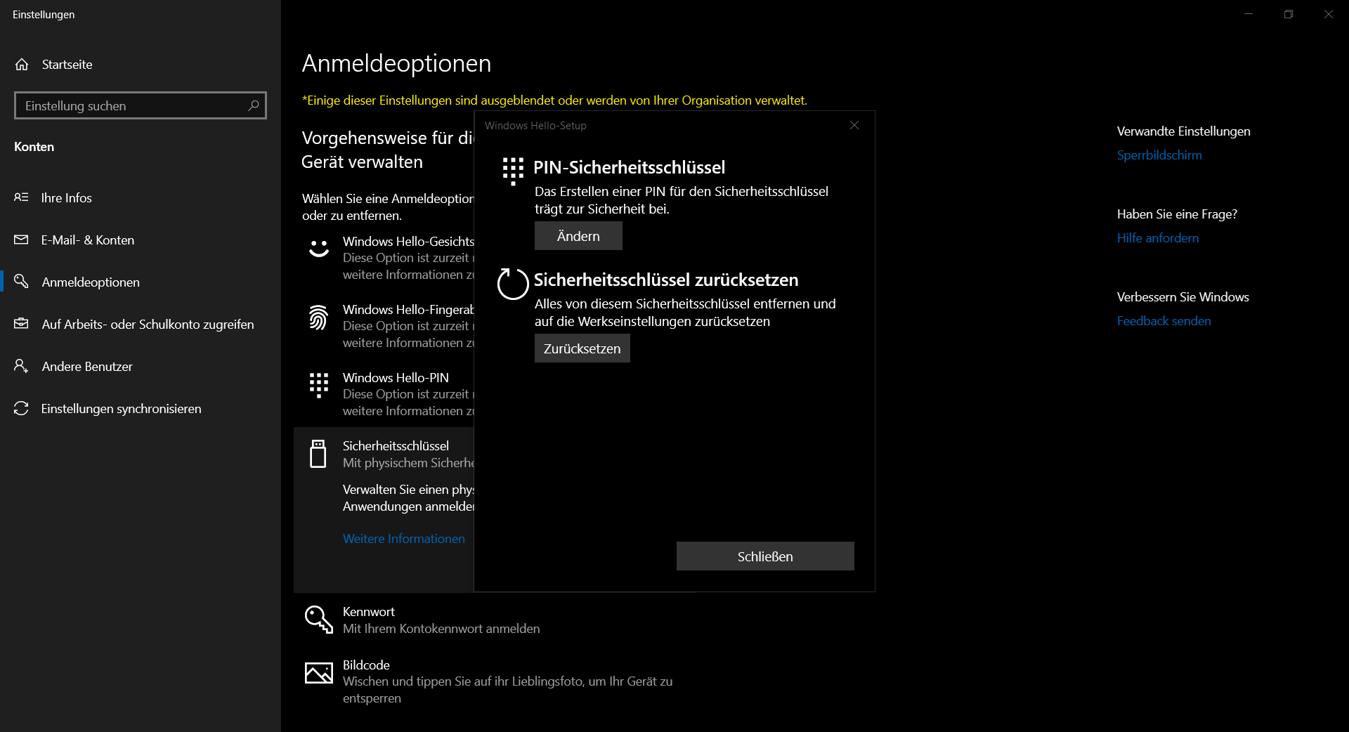Click the yellow organisation notice text
This screenshot has width=1349, height=732.
554,100
